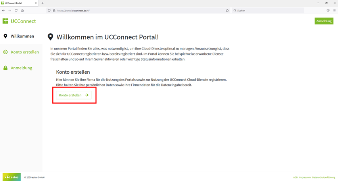
Task: Go to Konto erstellen in the sidebar
Action: point(25,52)
